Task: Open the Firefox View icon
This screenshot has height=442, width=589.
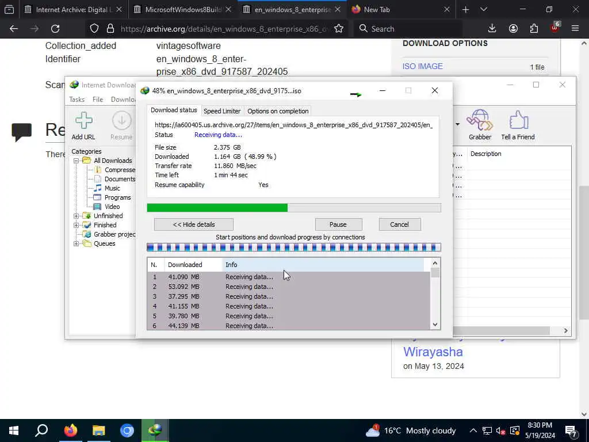Action: pyautogui.click(x=9, y=9)
